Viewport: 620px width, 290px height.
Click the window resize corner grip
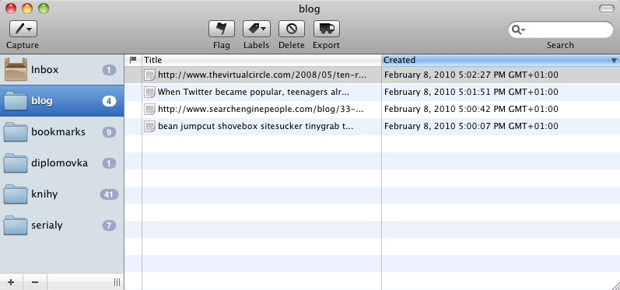click(615, 285)
